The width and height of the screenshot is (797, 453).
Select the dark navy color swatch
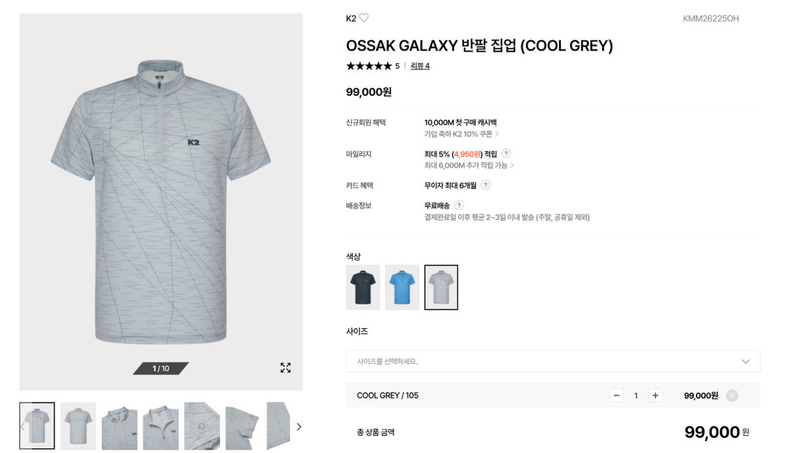[x=363, y=288]
